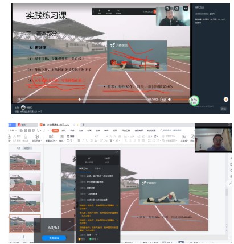Viewport: 234px width, 244px height.
Task: Open the Insert ribbon tab
Action: 64,130
